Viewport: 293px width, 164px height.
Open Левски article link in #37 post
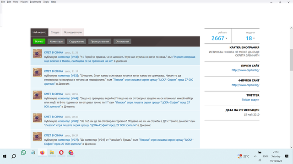coord(119,142)
